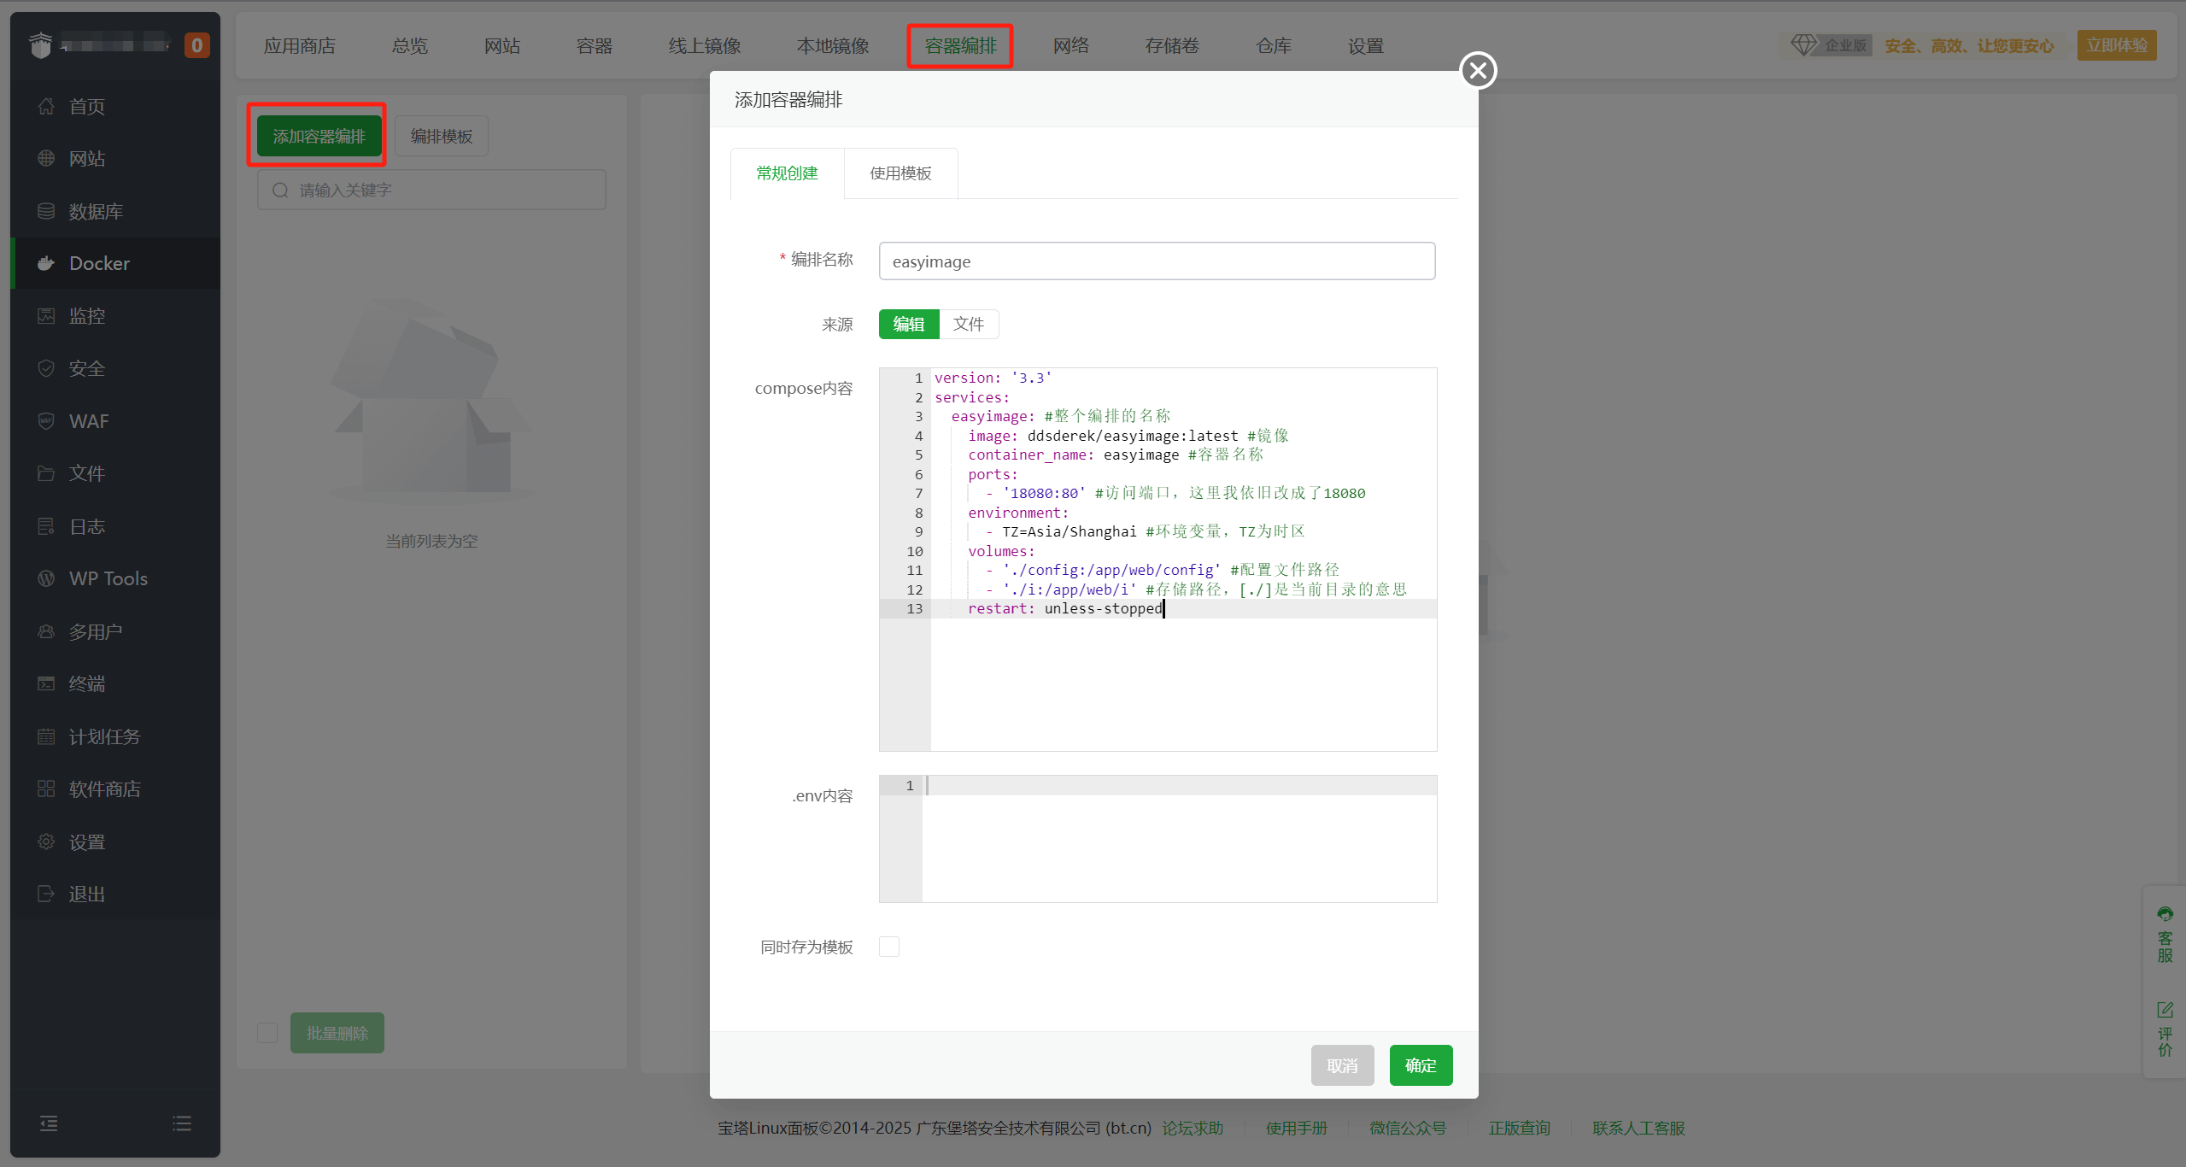This screenshot has height=1167, width=2186.
Task: Switch to the 使用模板 tab
Action: tap(900, 173)
